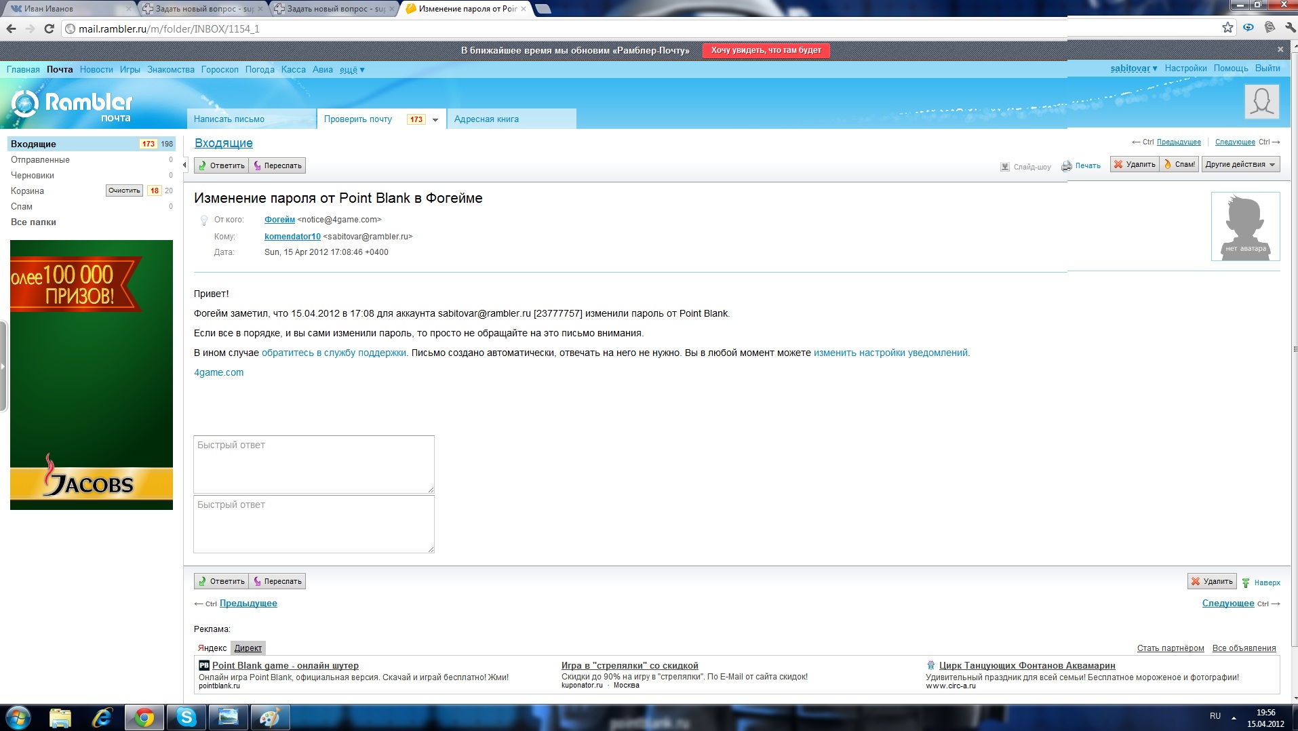Bookmark this page with the star icon
Viewport: 1298px width, 731px height.
click(x=1227, y=28)
